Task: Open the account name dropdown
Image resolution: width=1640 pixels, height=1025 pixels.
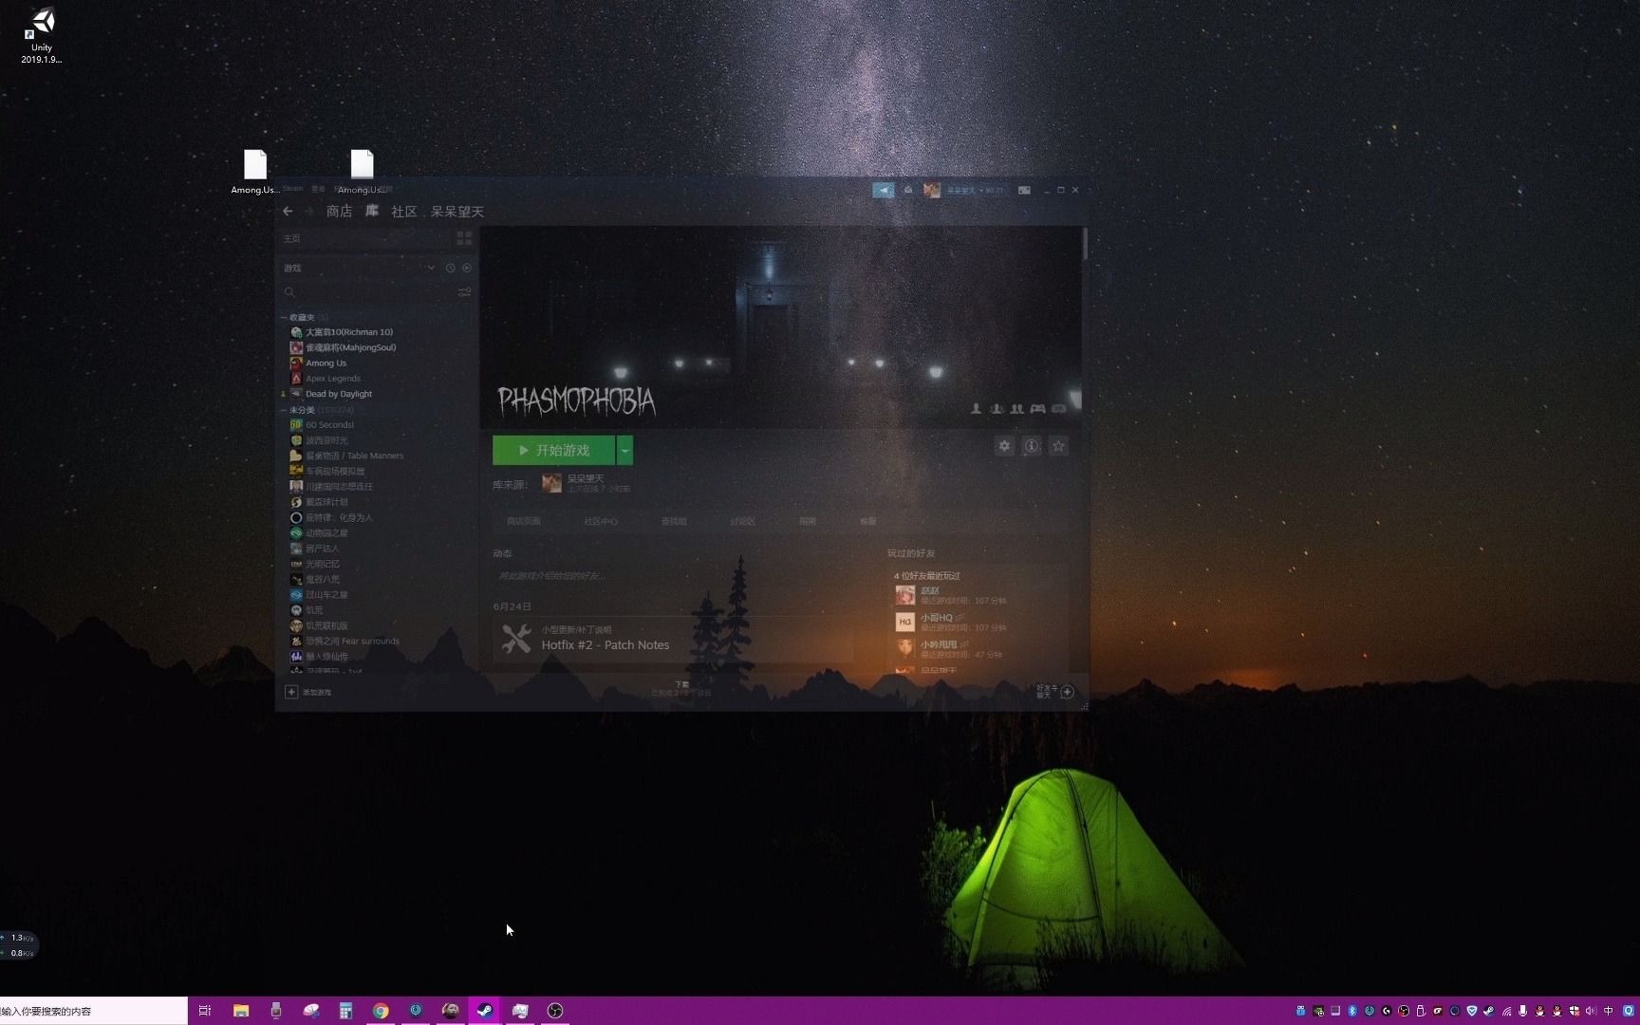Action: pos(975,190)
